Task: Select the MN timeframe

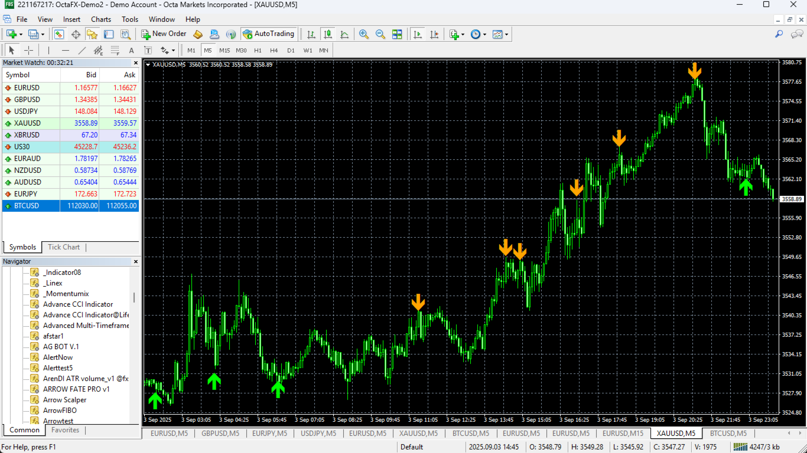Action: pos(324,50)
